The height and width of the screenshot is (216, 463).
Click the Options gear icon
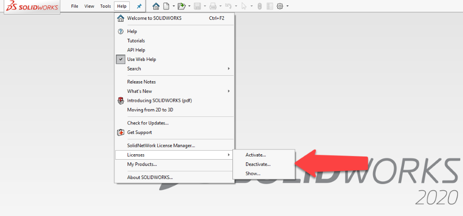(x=280, y=6)
